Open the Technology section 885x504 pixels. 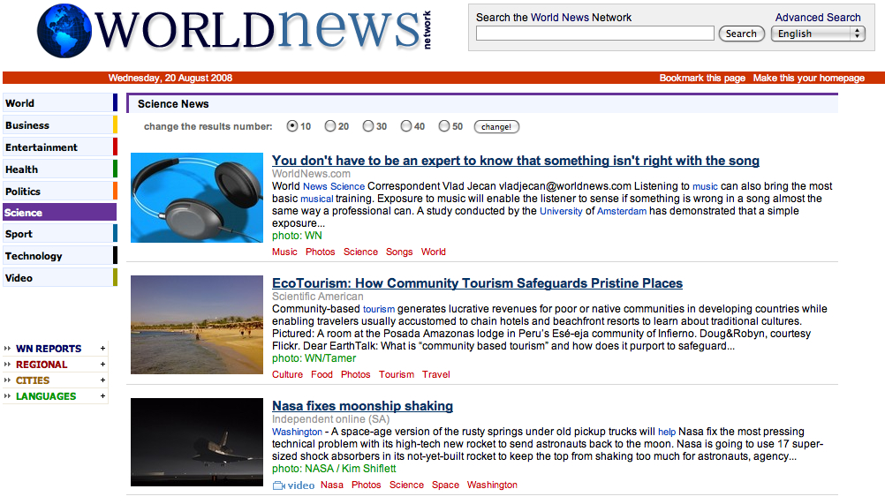click(60, 255)
